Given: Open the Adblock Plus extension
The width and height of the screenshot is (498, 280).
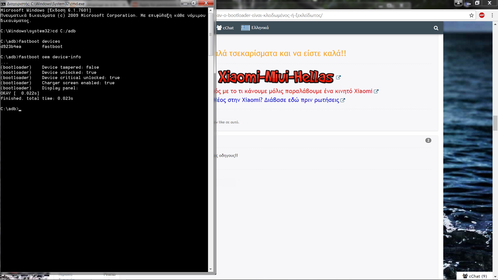Looking at the screenshot, I should 482,15.
